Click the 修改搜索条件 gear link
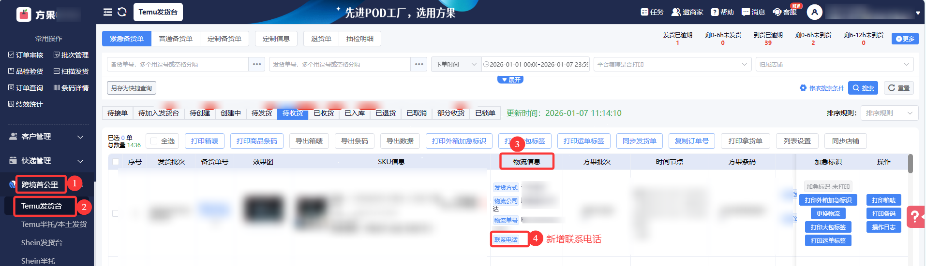The image size is (926, 266). pos(821,88)
